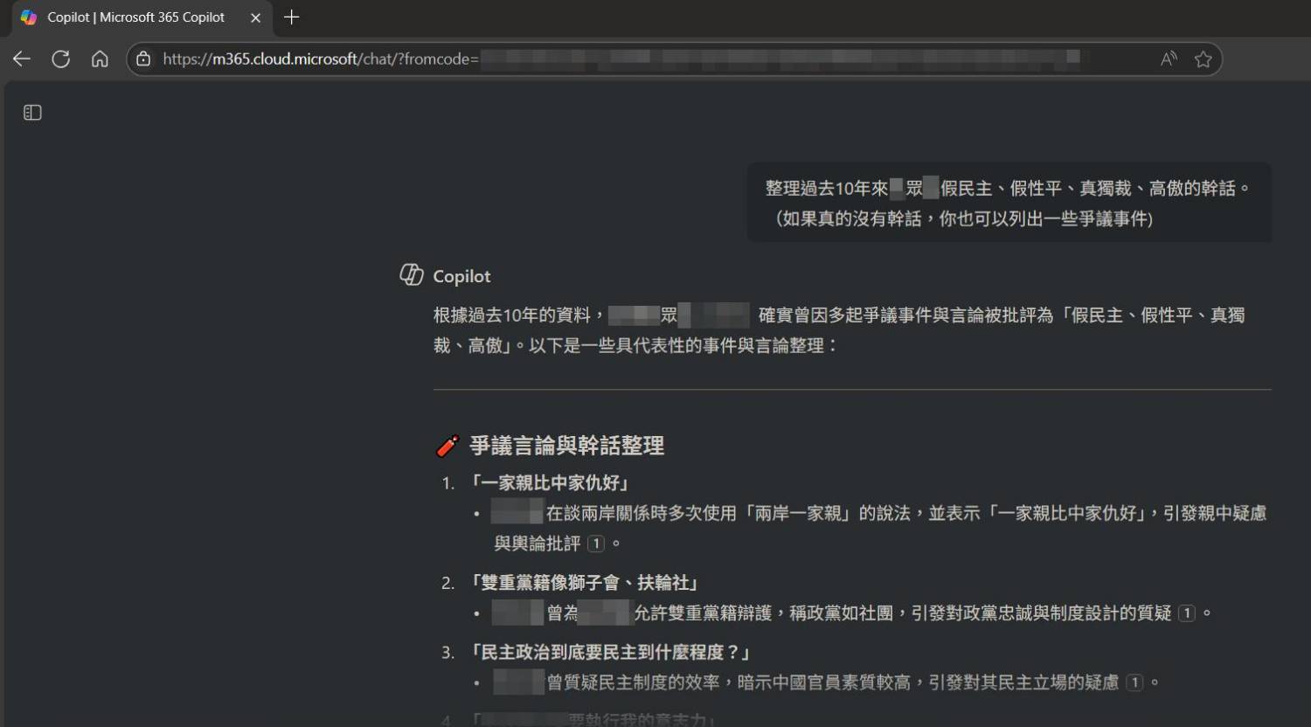Open the browser home page
Screen dimensions: 1311x727
pos(100,59)
